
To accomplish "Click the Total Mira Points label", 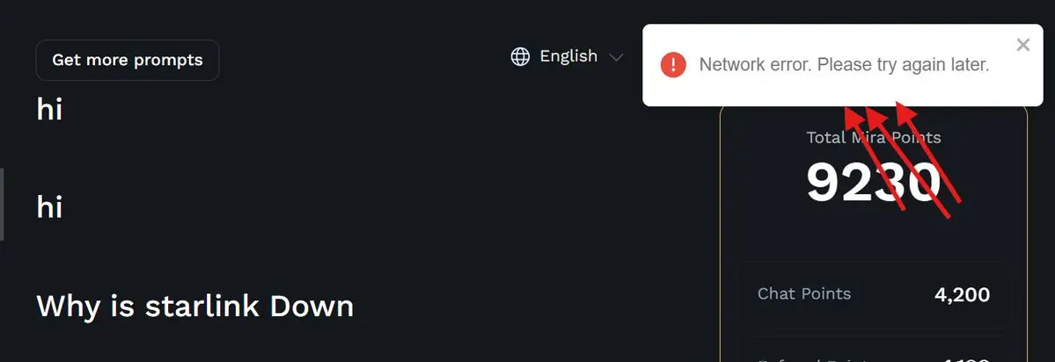I will coord(874,138).
